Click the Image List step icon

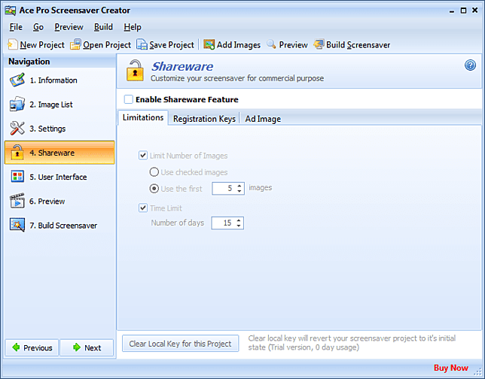[x=17, y=105]
